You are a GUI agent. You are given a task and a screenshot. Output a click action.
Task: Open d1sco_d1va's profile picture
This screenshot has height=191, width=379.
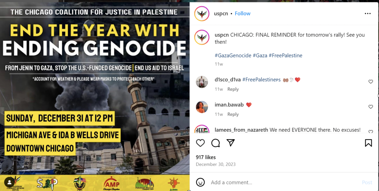(202, 82)
